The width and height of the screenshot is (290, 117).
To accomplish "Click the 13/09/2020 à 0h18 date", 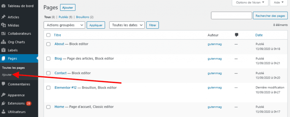I will pos(268,49).
